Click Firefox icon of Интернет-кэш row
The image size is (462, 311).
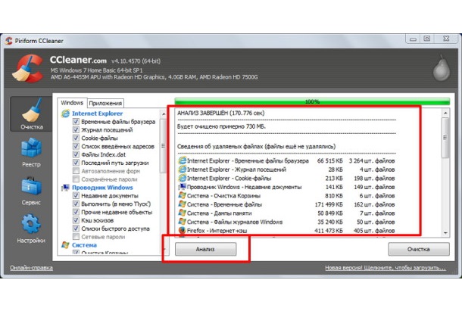click(182, 230)
